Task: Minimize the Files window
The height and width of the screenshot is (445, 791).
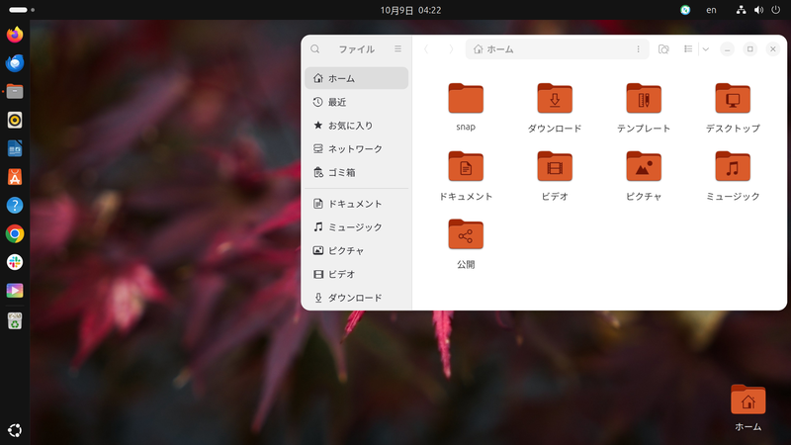Action: coord(727,48)
